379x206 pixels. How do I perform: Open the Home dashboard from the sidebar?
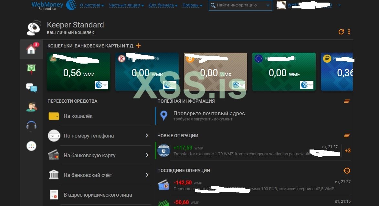point(31,49)
